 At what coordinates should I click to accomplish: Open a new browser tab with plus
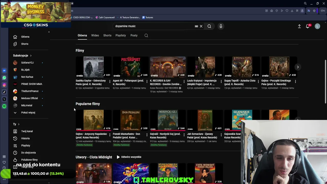point(72,4)
